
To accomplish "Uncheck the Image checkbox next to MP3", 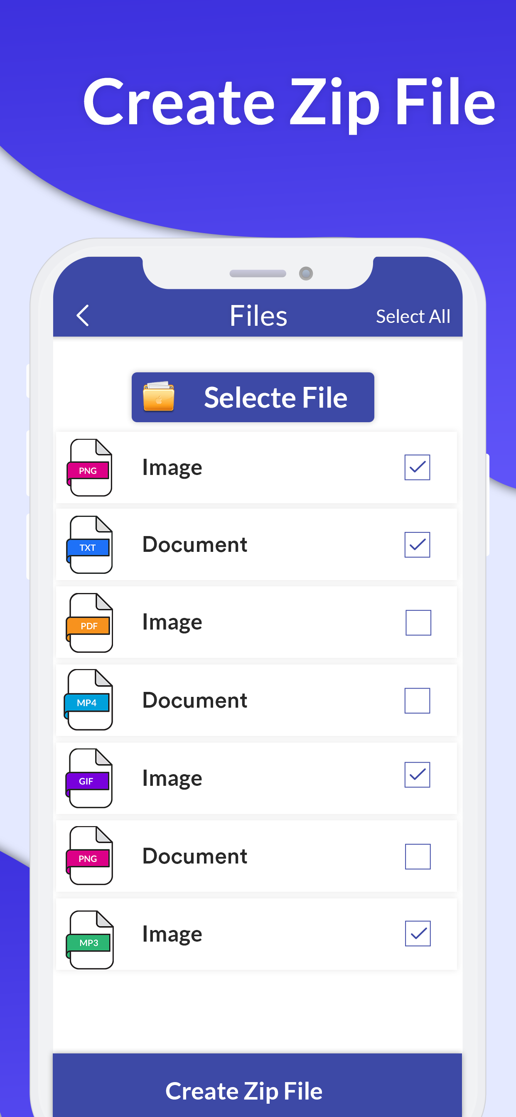I will (x=417, y=934).
